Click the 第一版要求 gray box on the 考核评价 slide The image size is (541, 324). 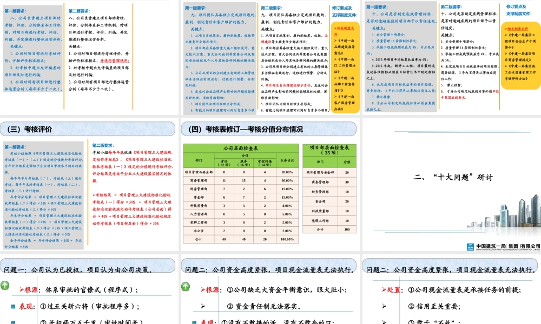coord(43,195)
